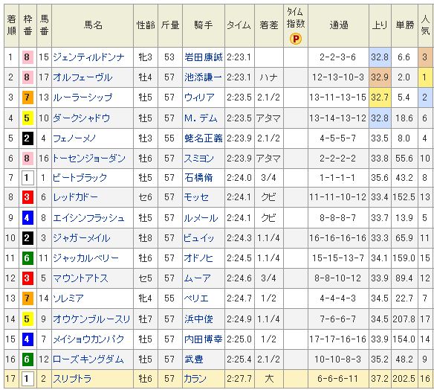Click the premium P icon under タイム指数
This screenshot has width=434, height=390.
pos(295,39)
